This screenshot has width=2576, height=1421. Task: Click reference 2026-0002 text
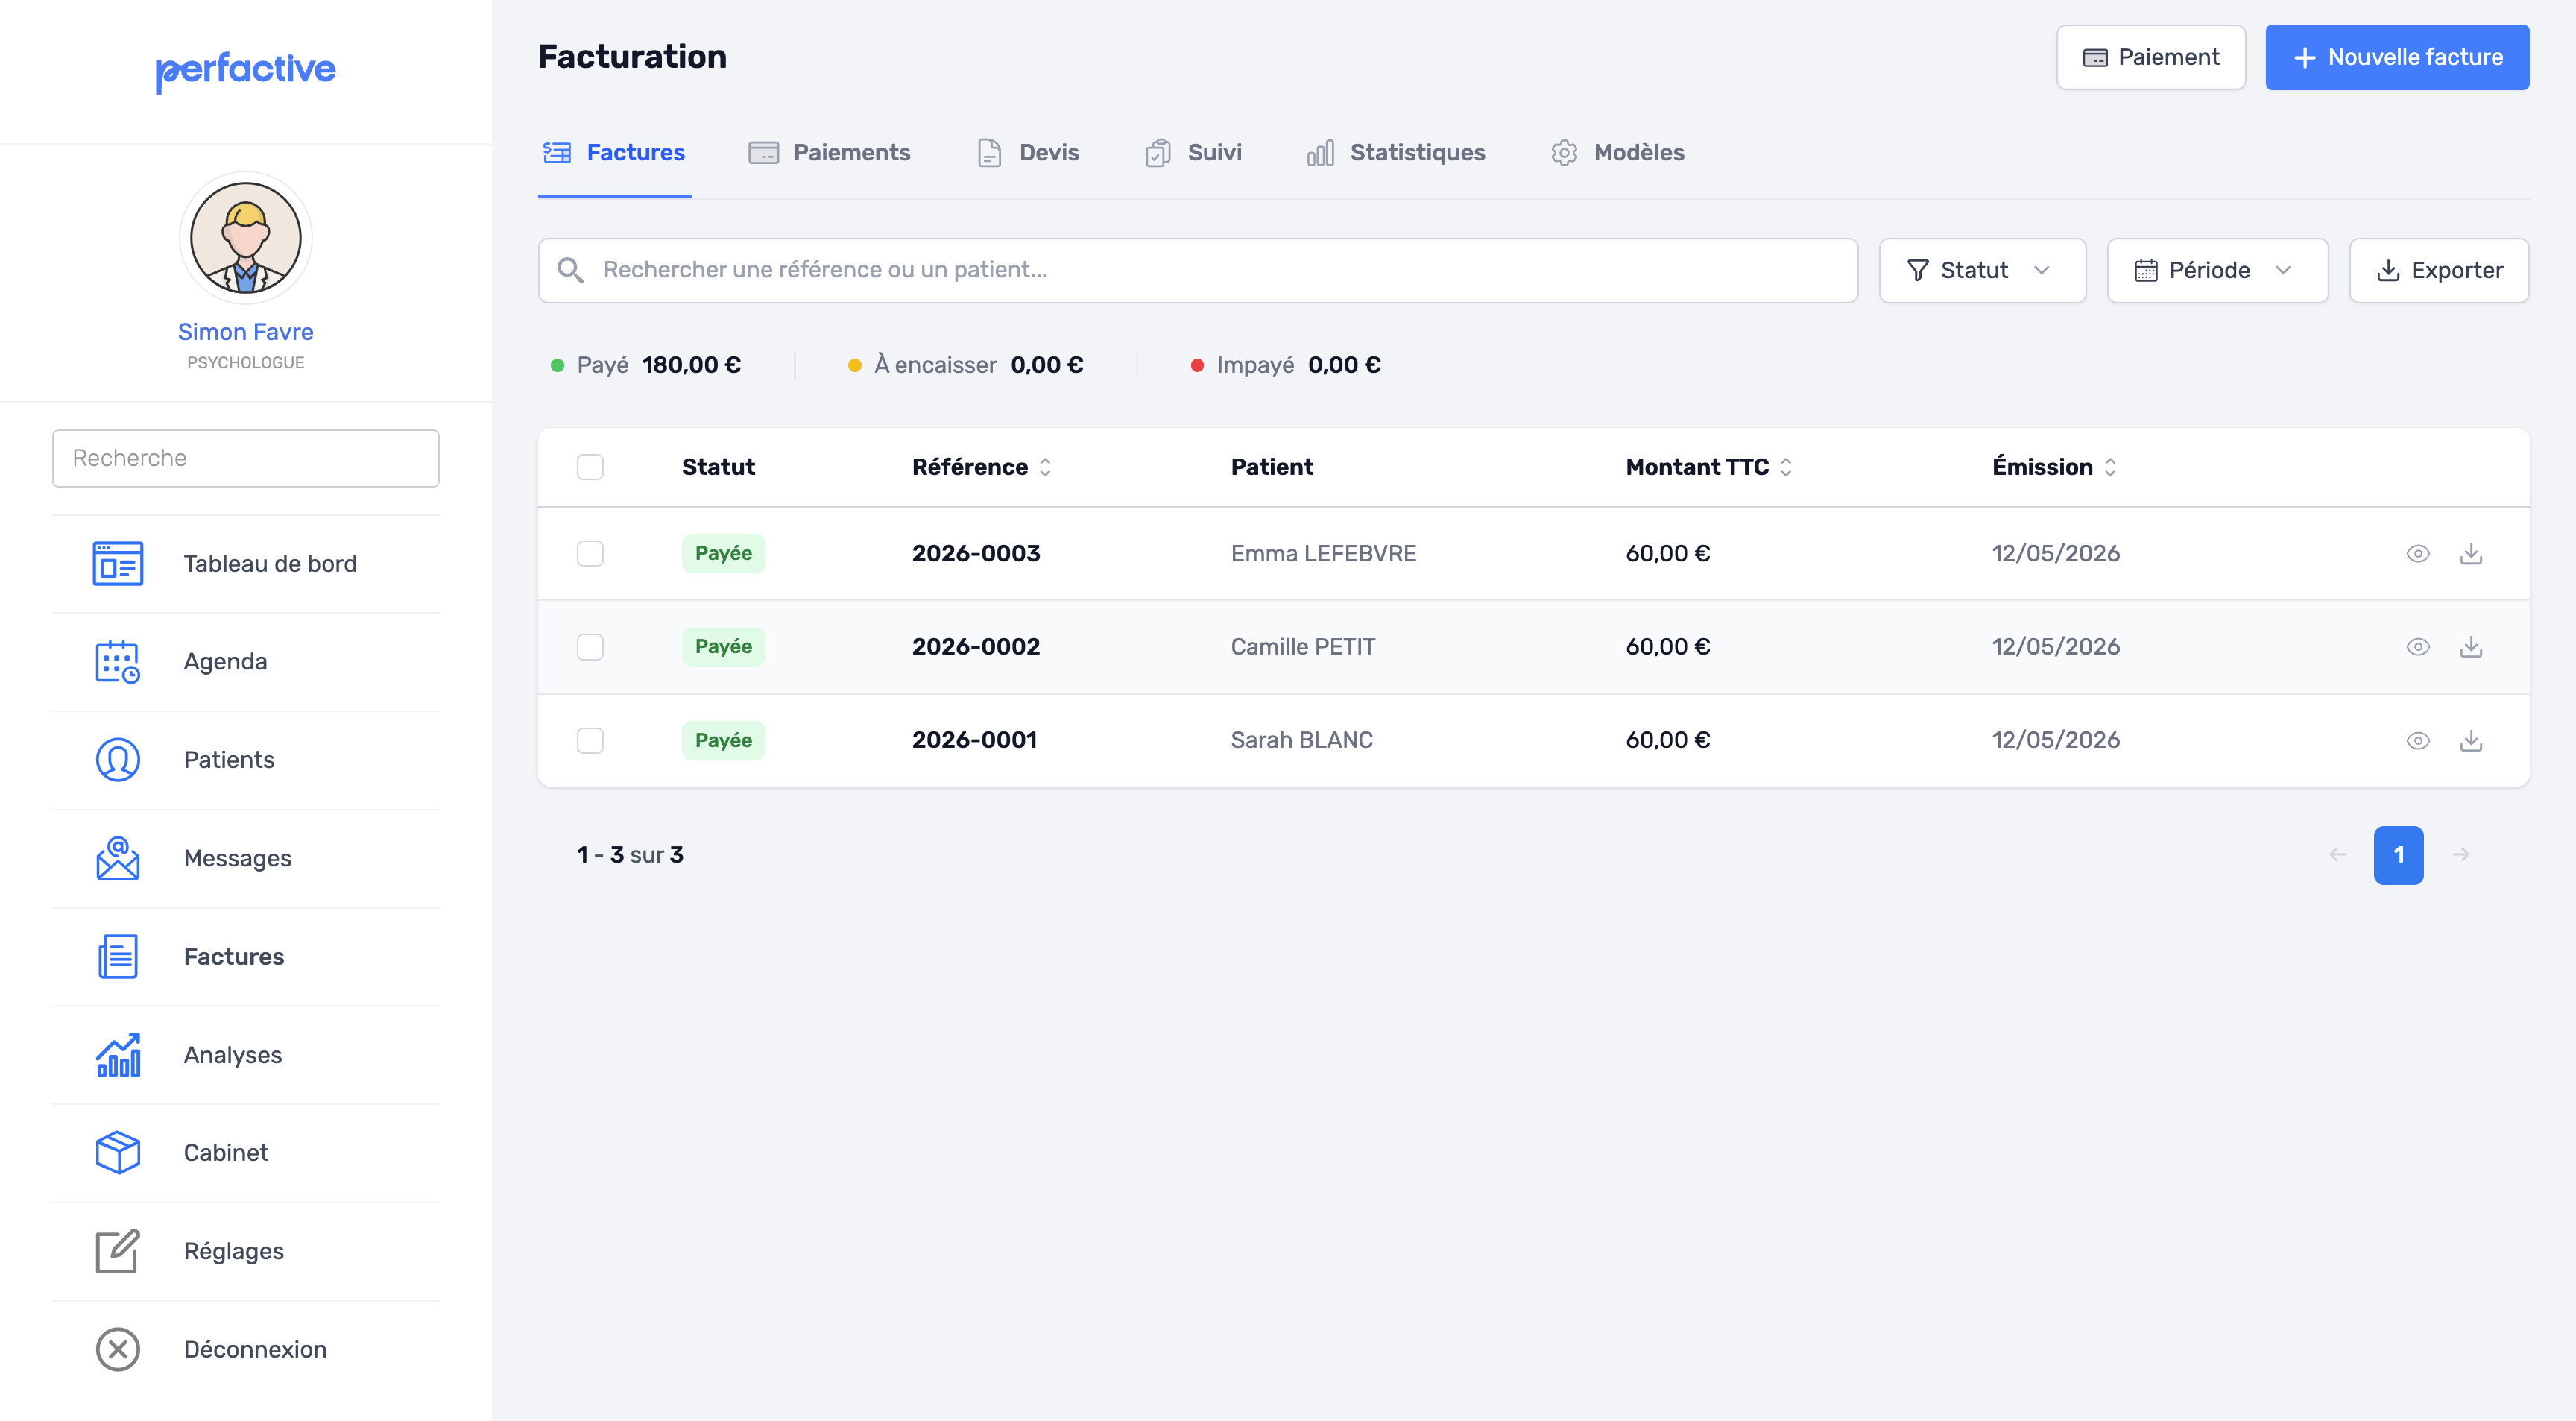(975, 647)
